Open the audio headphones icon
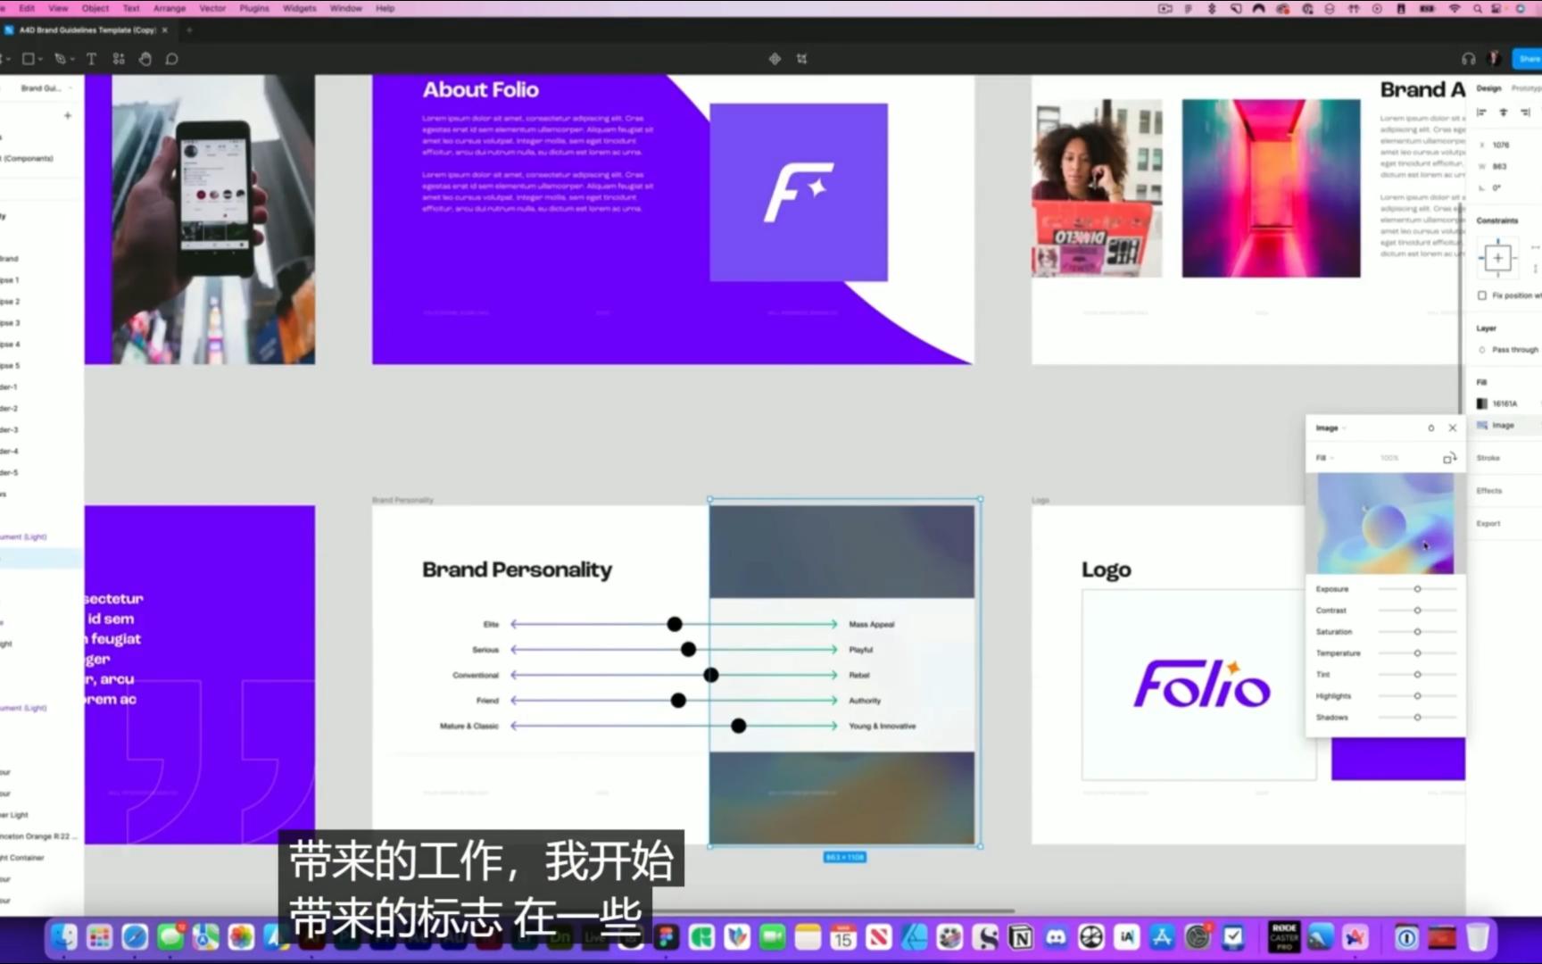This screenshot has width=1542, height=964. tap(1469, 59)
